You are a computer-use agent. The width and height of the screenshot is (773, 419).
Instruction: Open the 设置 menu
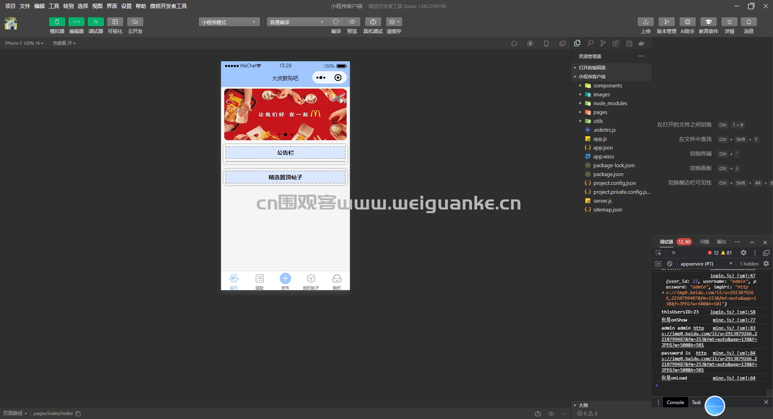[x=126, y=6]
